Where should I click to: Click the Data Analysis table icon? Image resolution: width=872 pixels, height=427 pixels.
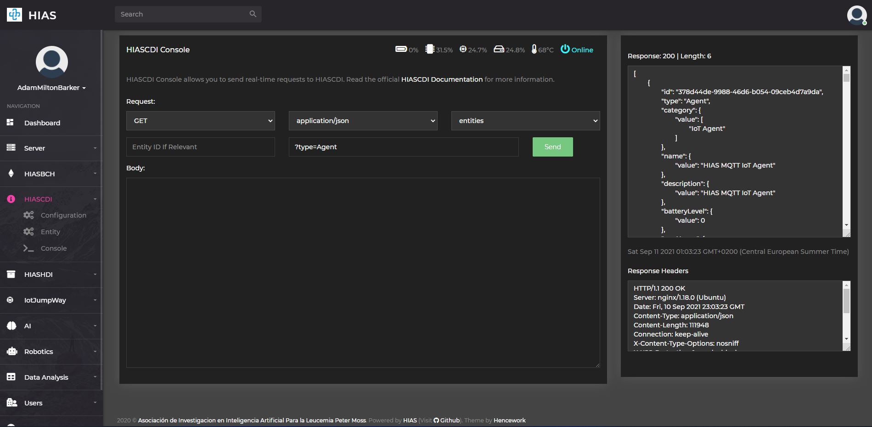(x=11, y=377)
